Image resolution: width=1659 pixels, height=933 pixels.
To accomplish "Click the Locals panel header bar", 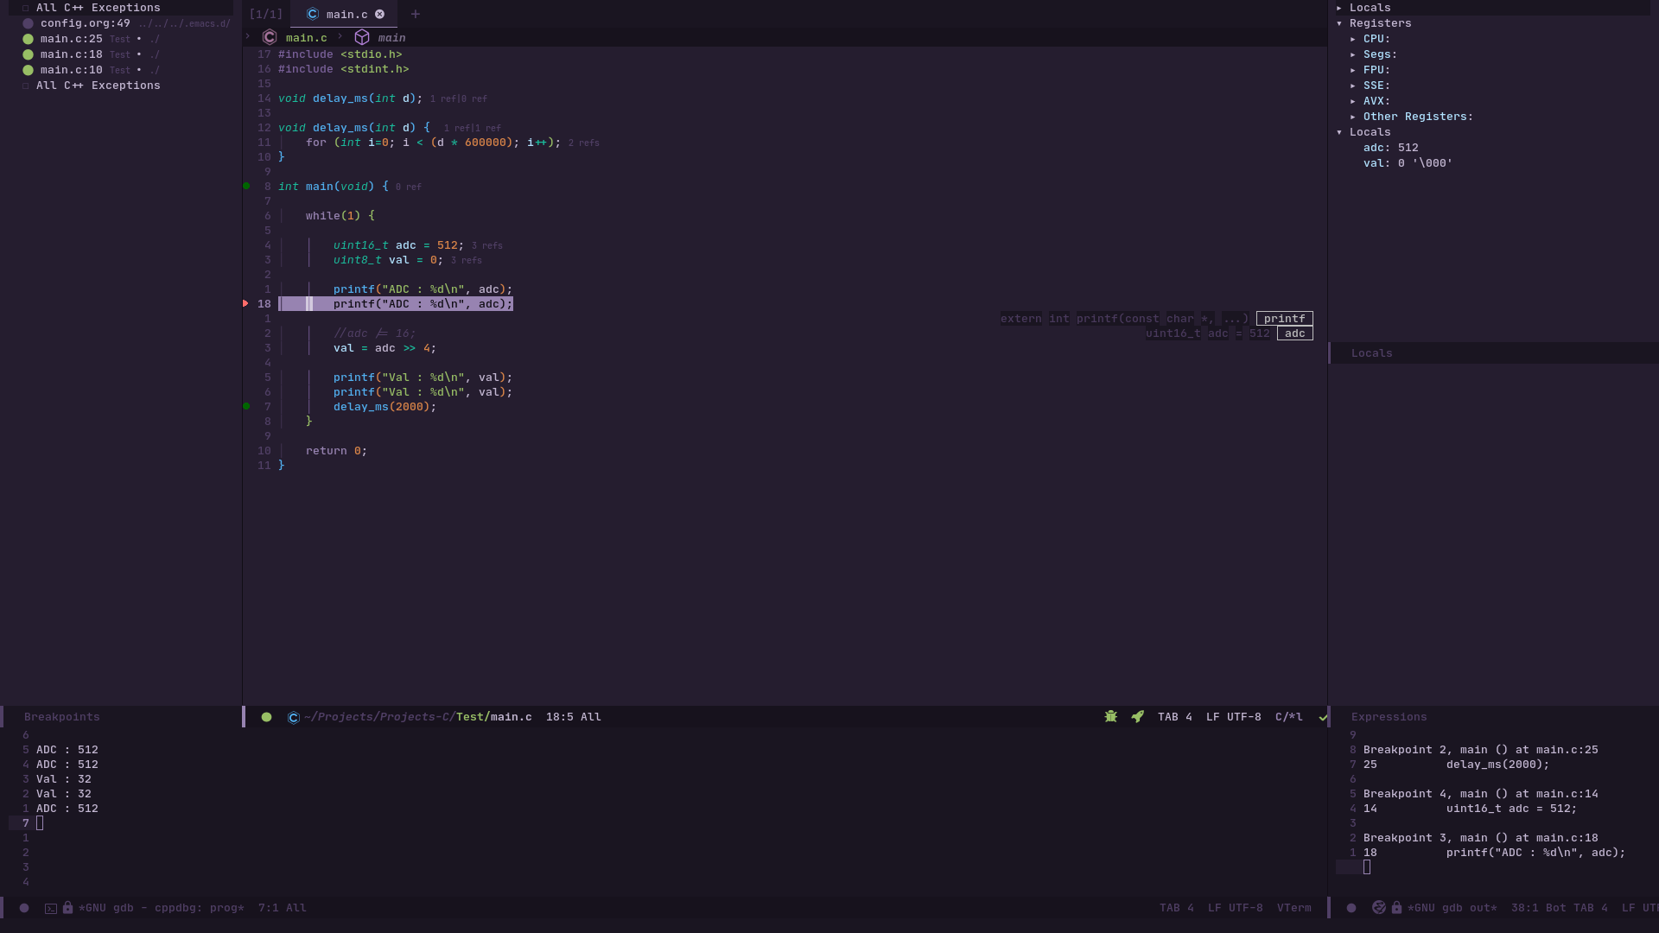I will coord(1494,353).
